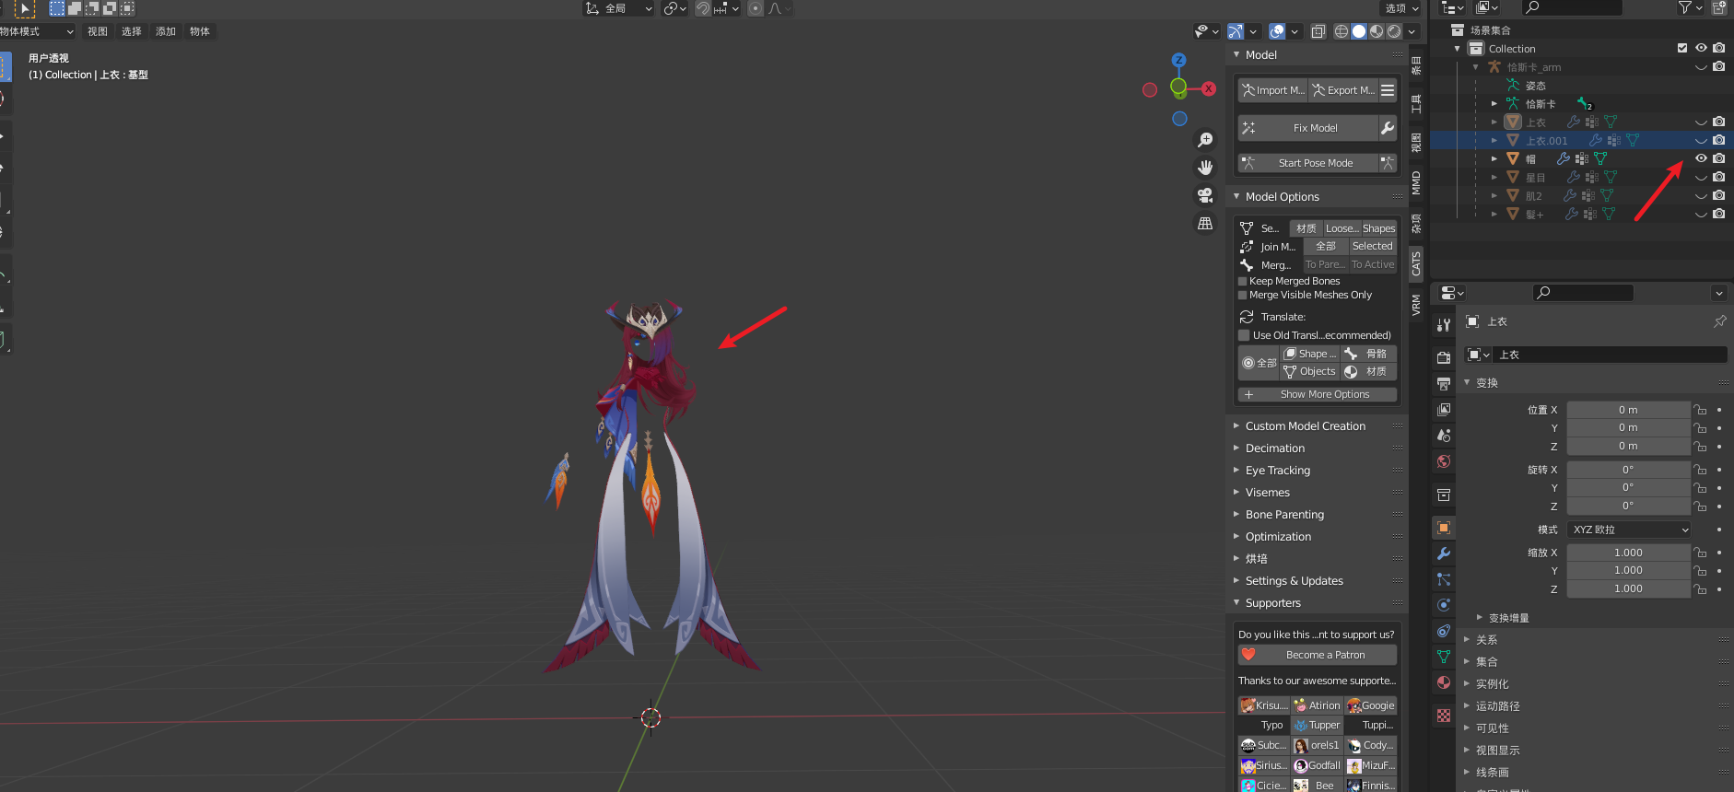Select rendered viewport shading
The width and height of the screenshot is (1734, 792).
[1394, 31]
